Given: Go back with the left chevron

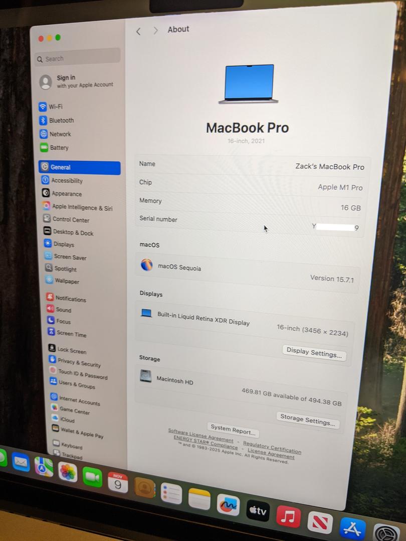Looking at the screenshot, I should (x=138, y=32).
